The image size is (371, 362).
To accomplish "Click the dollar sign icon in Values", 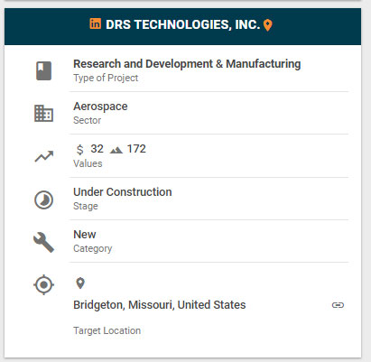I will point(79,149).
